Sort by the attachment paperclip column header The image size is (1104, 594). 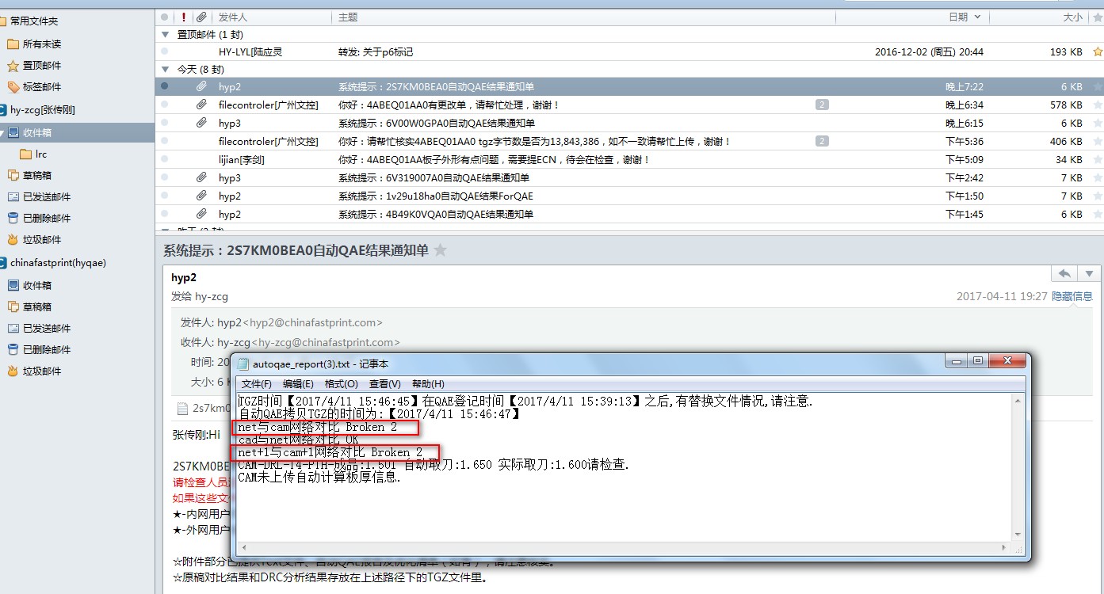click(201, 17)
